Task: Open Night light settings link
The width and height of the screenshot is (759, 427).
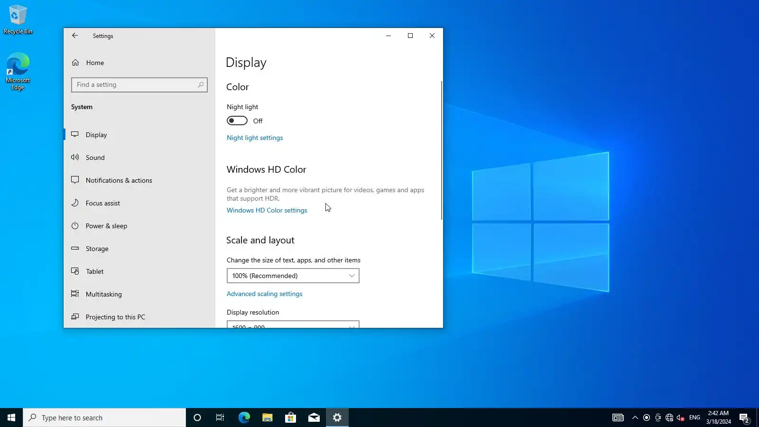Action: (255, 138)
